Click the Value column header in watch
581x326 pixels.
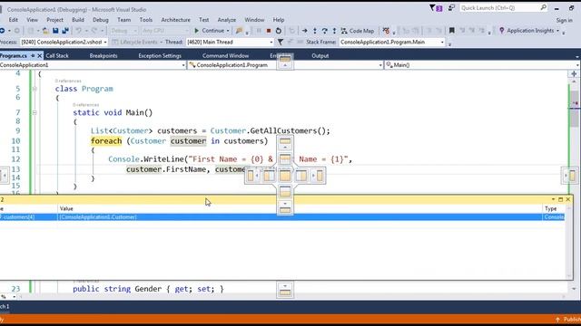[66, 209]
